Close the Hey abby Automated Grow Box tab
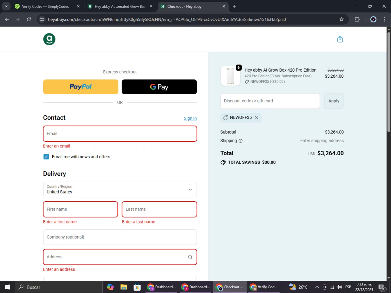The image size is (391, 293). (151, 6)
